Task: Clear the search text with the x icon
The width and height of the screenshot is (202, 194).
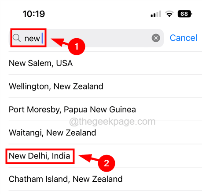Action: 156,38
